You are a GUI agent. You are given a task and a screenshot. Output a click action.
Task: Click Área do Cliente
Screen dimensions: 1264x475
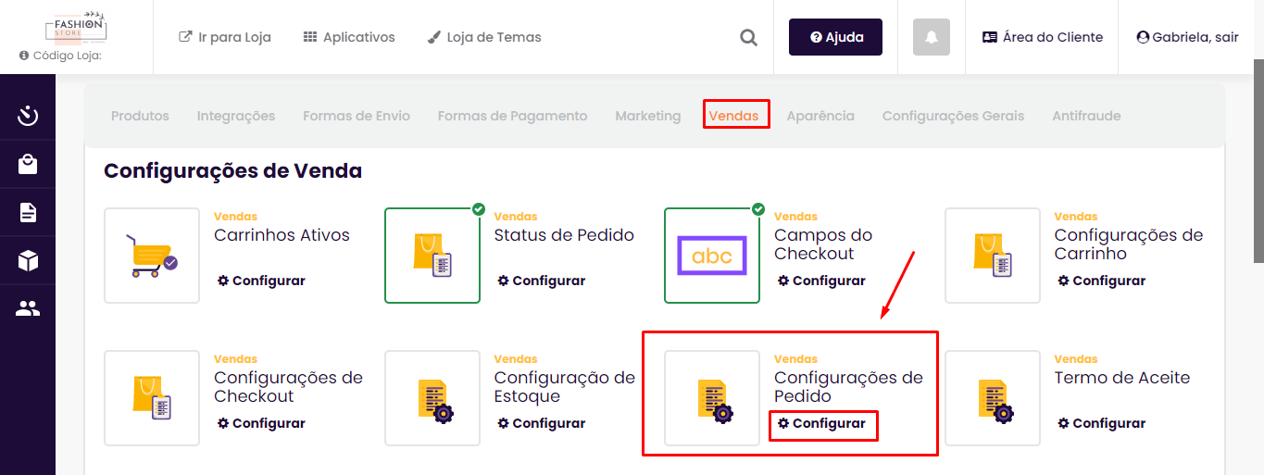(x=1043, y=37)
